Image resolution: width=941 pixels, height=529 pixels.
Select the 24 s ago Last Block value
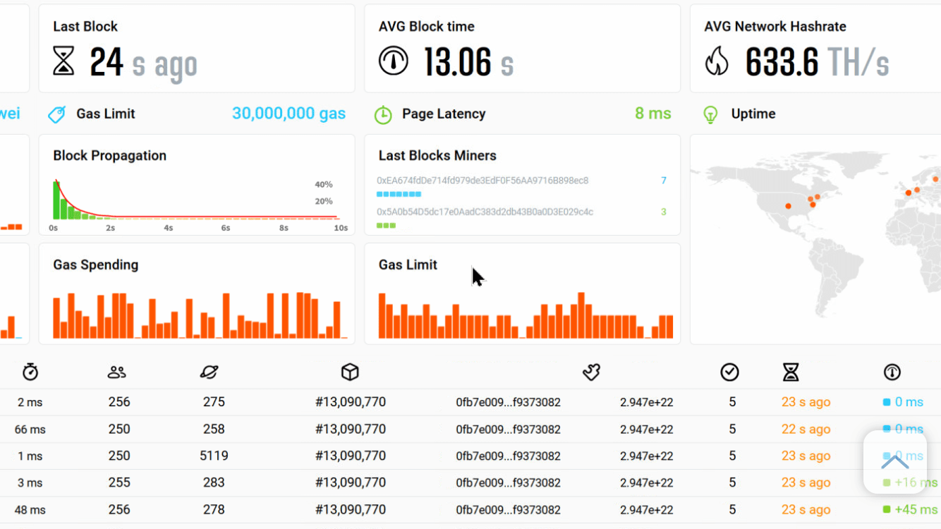144,62
